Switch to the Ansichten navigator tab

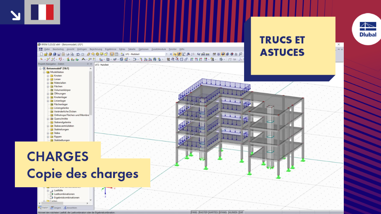[x=70, y=208]
